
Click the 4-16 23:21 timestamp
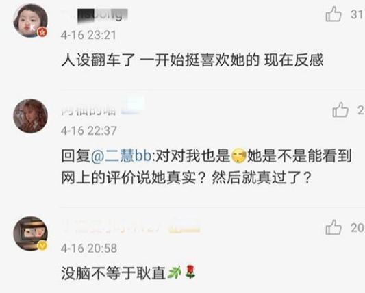point(88,36)
